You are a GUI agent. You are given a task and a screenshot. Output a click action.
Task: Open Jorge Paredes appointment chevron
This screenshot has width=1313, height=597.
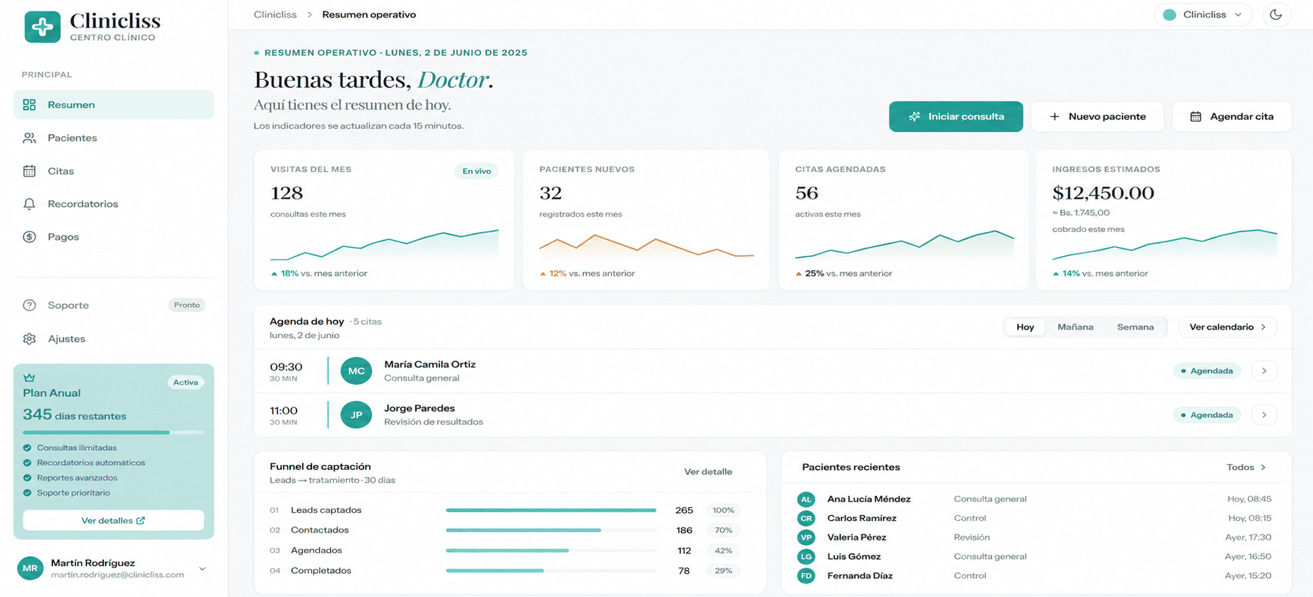(x=1264, y=415)
